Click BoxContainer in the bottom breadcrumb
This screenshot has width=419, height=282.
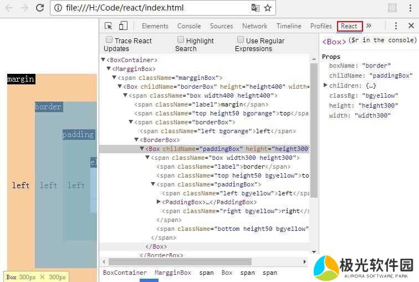point(125,273)
